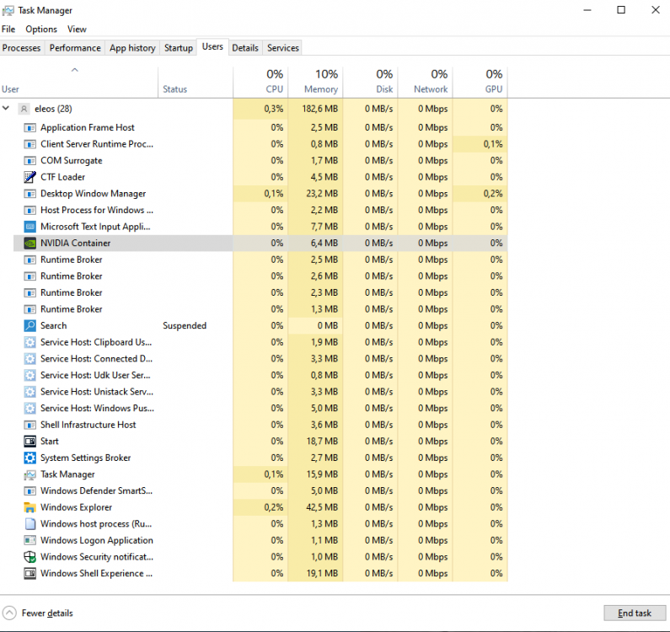
Task: Switch to the Services tab
Action: [283, 48]
